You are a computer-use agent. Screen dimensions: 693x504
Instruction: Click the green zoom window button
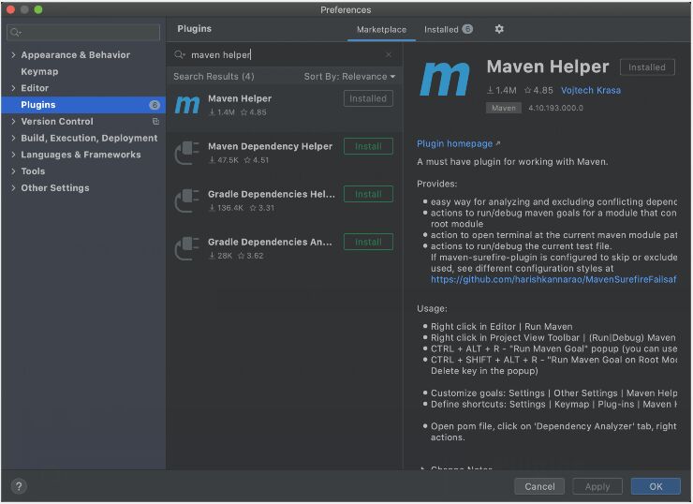[38, 9]
